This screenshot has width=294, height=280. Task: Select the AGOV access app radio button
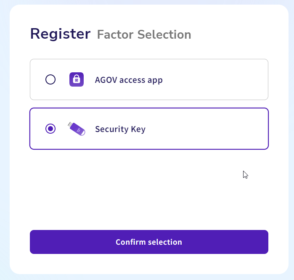tap(50, 79)
